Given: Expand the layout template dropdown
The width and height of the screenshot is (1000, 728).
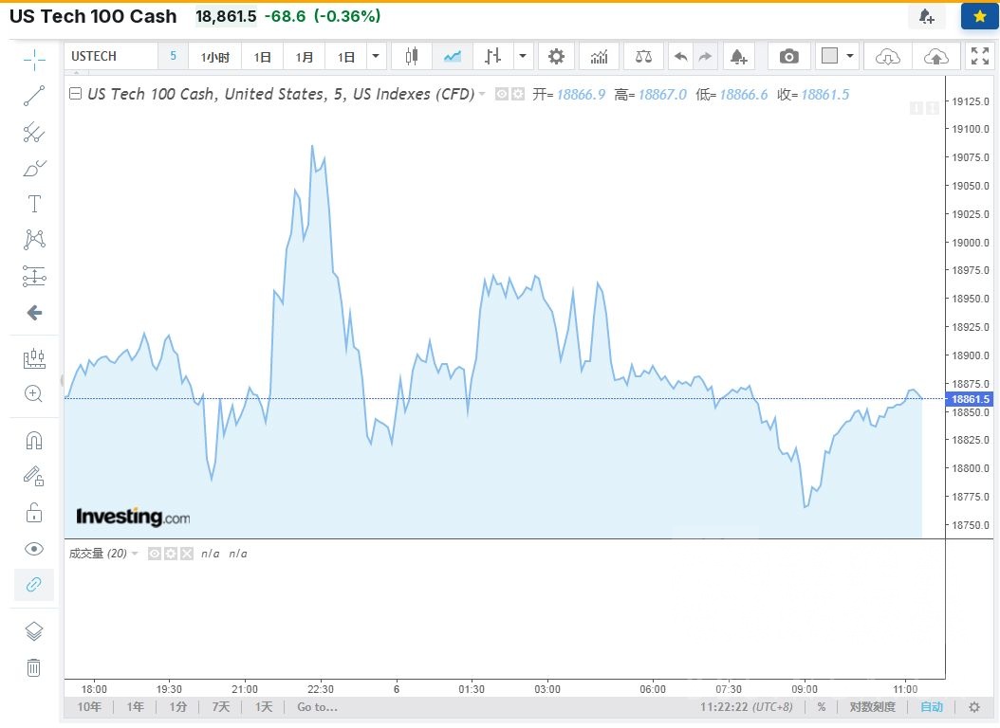Looking at the screenshot, I should (850, 56).
